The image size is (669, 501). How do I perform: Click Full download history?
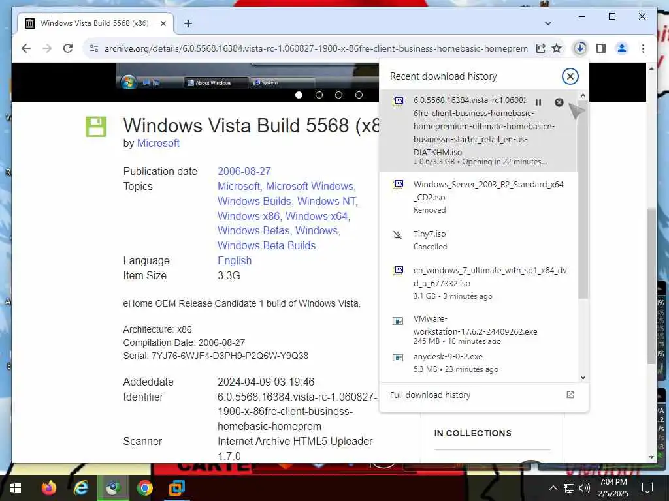tap(430, 395)
